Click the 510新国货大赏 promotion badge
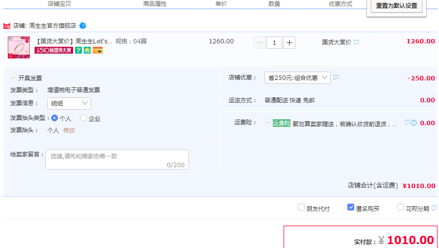The height and width of the screenshot is (248, 439). (x=54, y=50)
